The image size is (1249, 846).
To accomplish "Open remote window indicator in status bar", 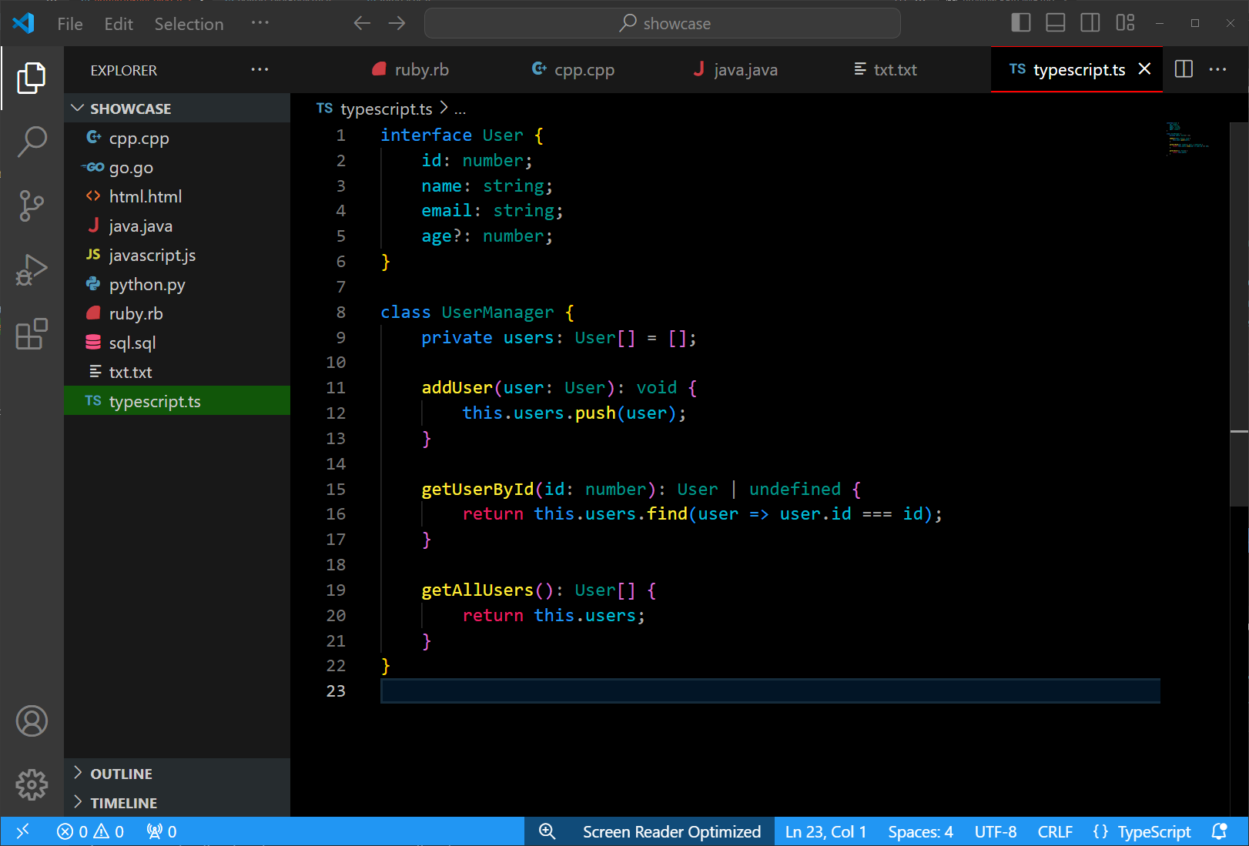I will (22, 831).
